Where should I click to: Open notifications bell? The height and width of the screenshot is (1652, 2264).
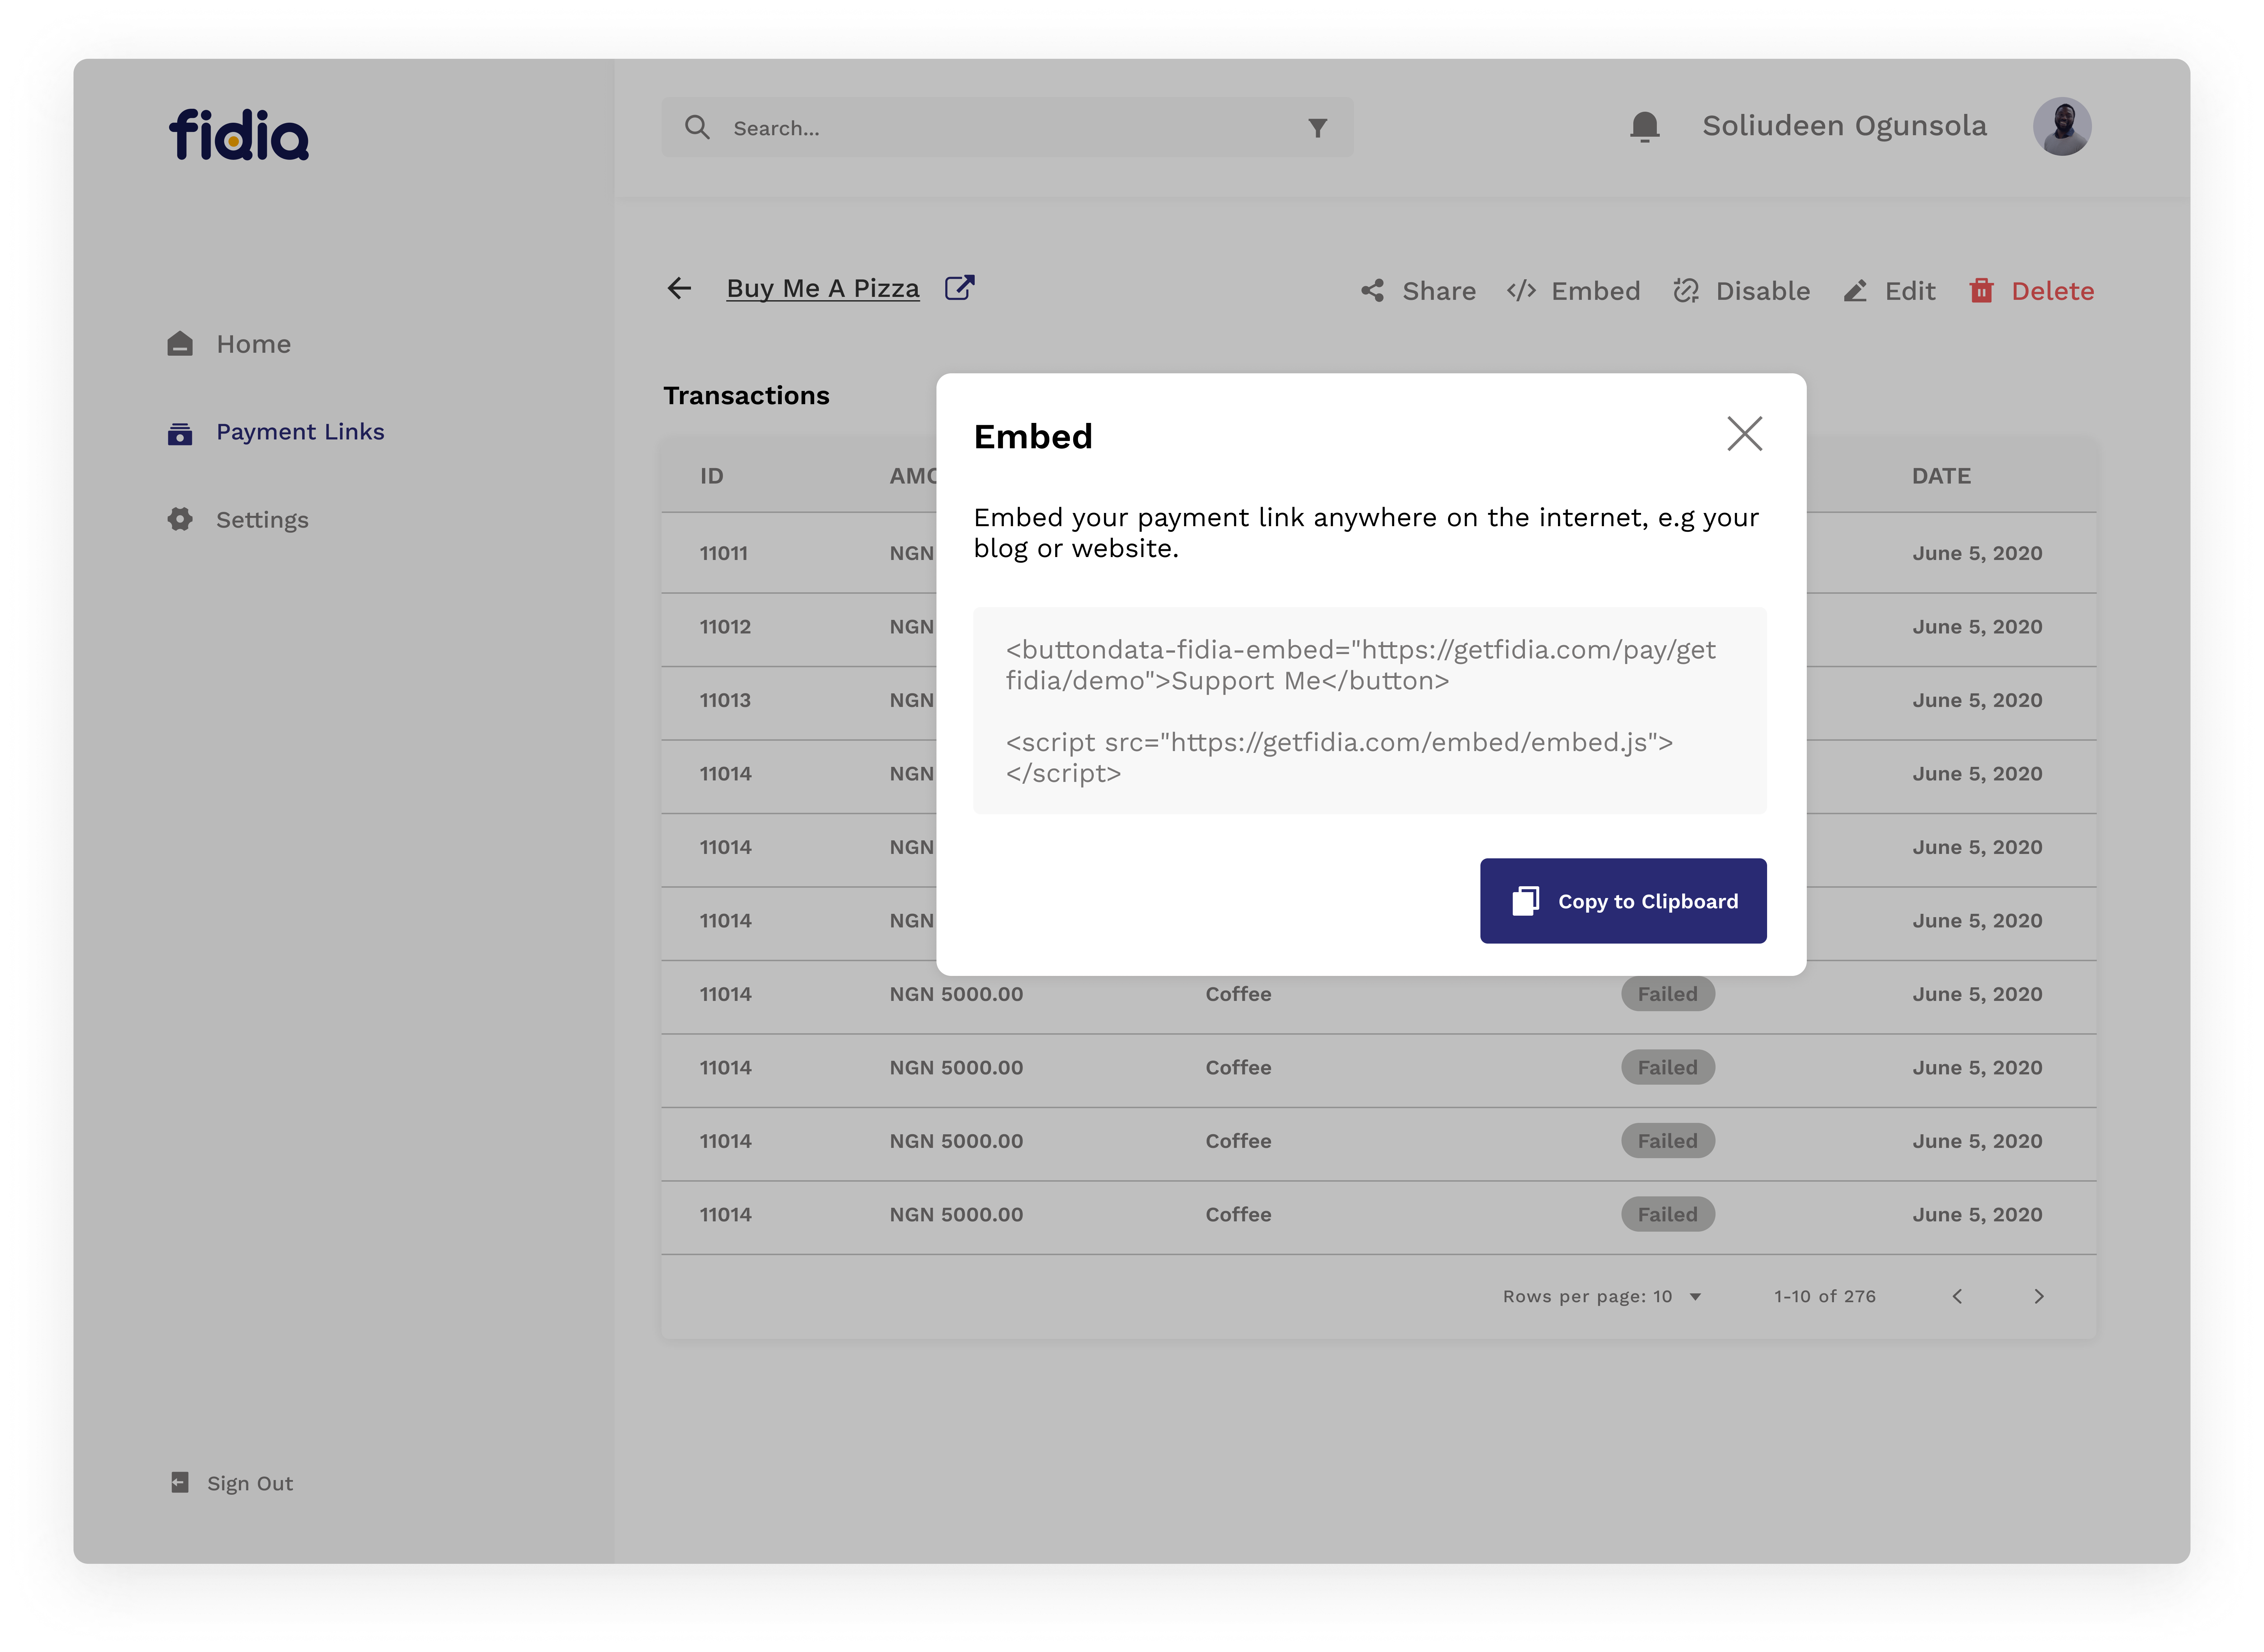point(1645,127)
